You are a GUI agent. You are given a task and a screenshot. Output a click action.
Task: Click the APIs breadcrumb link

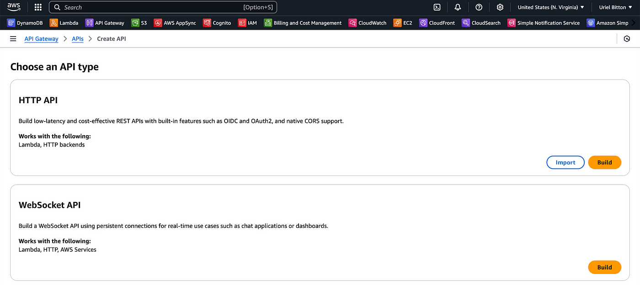(77, 39)
